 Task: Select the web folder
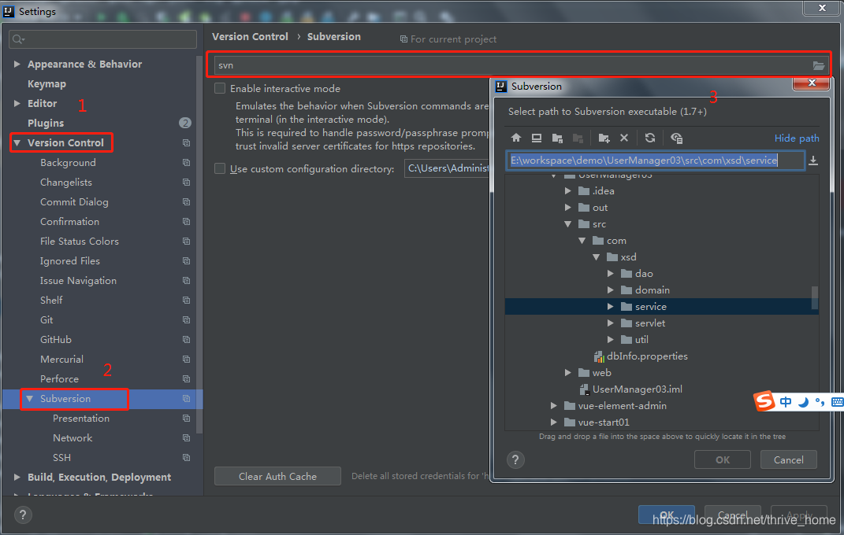tap(602, 373)
